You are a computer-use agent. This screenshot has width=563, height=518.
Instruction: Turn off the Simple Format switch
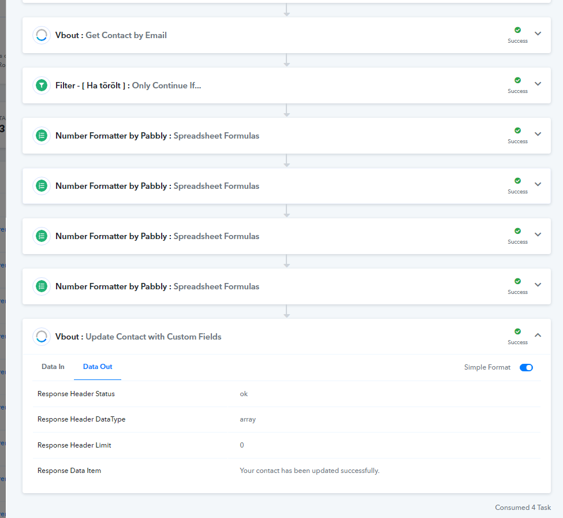coord(526,367)
